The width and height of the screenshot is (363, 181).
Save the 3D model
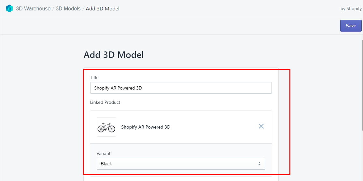(x=351, y=26)
